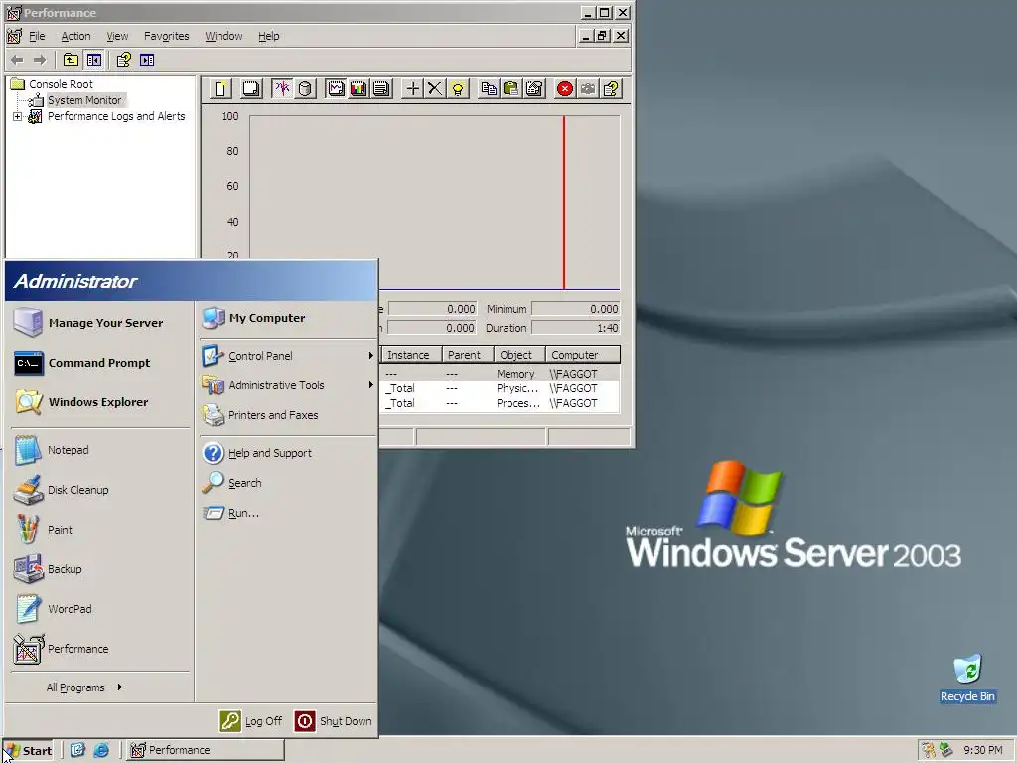Image resolution: width=1017 pixels, height=763 pixels.
Task: Open the Run... dialog
Action: click(x=287, y=513)
